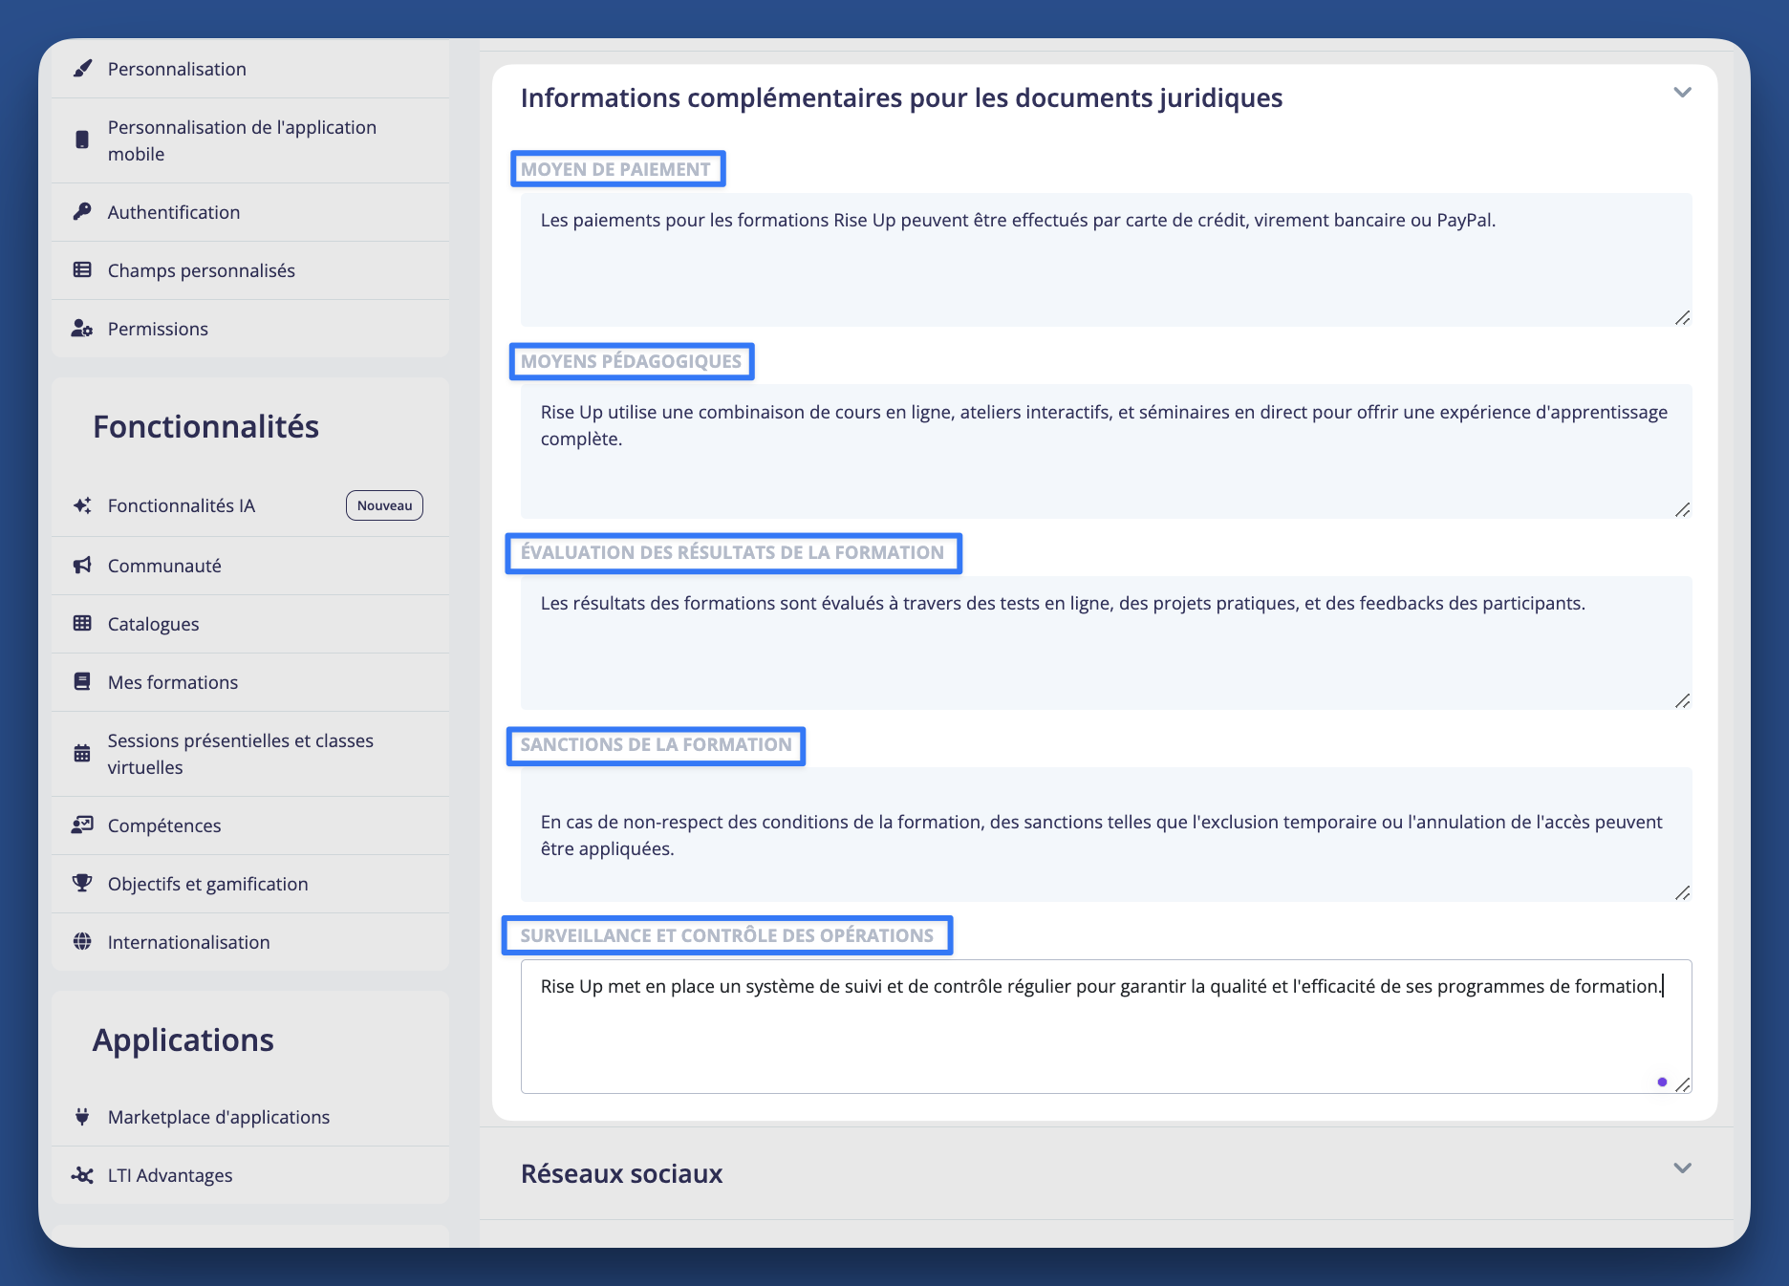Click the mobile phone icon for app personalization
The width and height of the screenshot is (1789, 1286).
pos(82,140)
